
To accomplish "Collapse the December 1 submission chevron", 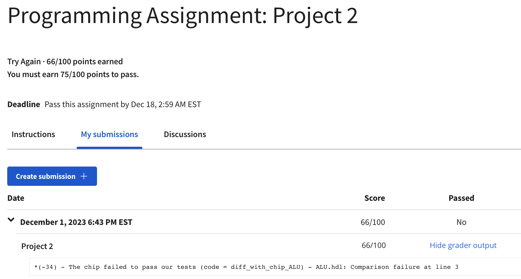I will [11, 220].
